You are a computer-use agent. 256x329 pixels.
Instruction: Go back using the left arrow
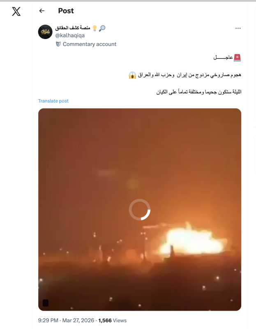(x=42, y=11)
